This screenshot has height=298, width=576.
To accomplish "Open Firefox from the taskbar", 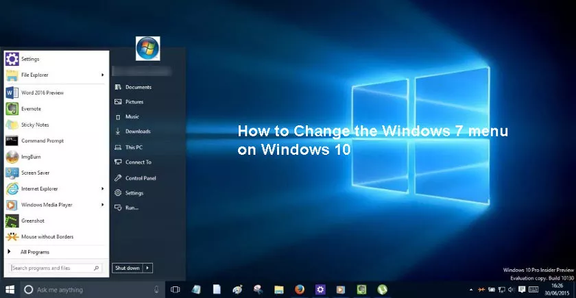I will pos(300,290).
